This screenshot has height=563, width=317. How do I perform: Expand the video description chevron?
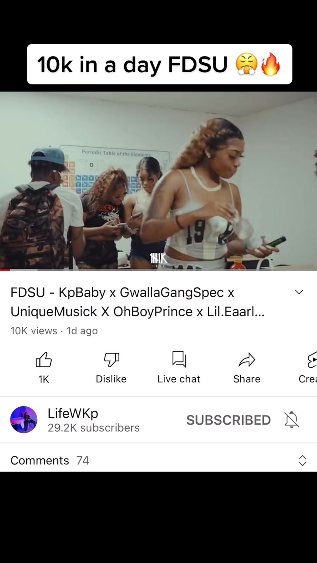[x=299, y=292]
